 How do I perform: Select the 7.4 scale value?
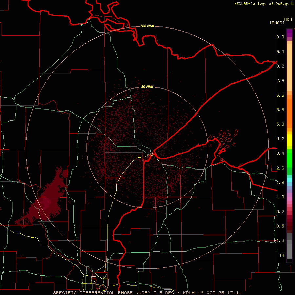[x=280, y=81]
